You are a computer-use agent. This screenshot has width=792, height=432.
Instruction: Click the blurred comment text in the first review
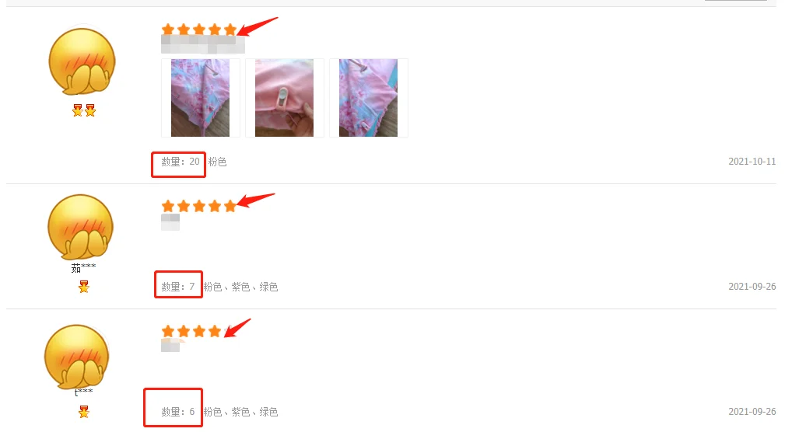click(202, 44)
